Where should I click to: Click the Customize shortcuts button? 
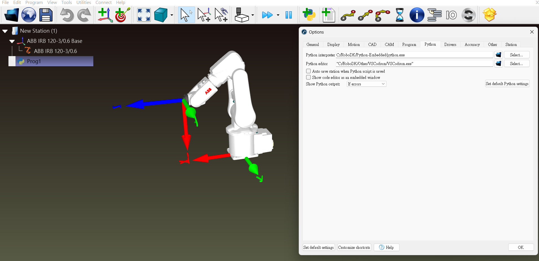354,247
